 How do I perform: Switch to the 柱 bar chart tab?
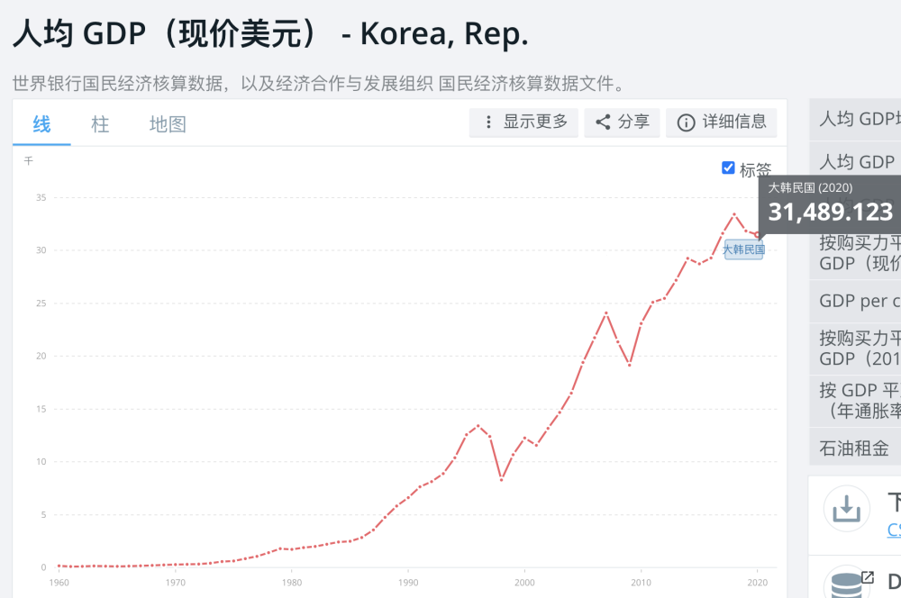point(100,124)
